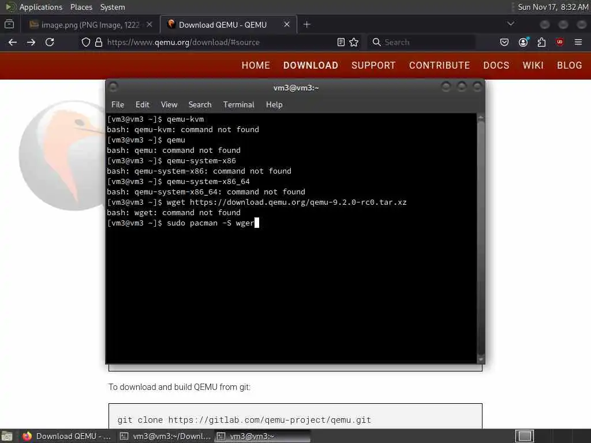This screenshot has height=443, width=591.
Task: Toggle reader view icon in address bar
Action: coord(341,42)
